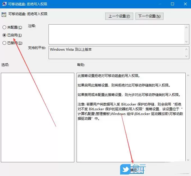Image resolution: width=191 pixels, height=176 pixels.
Task: Click the 注释 label
Action: (32, 26)
